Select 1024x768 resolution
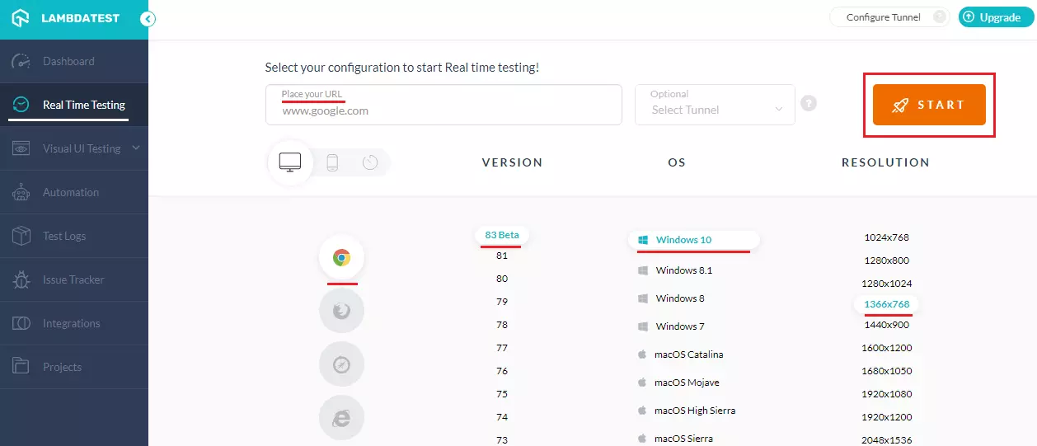The height and width of the screenshot is (446, 1037). pos(886,237)
